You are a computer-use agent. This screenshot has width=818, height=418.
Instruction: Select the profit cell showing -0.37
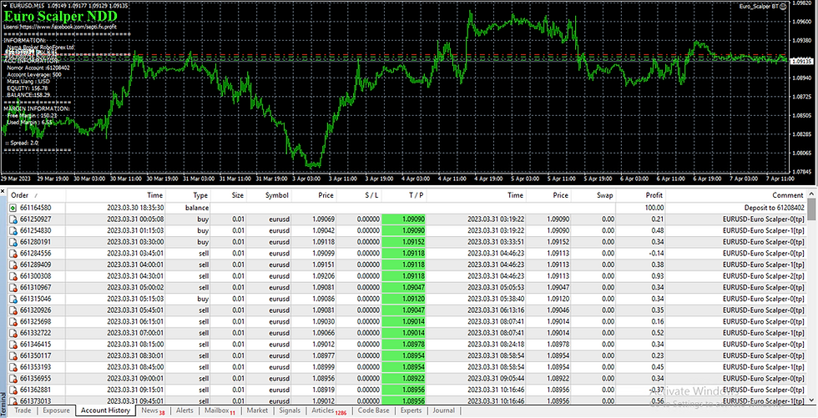click(x=656, y=390)
